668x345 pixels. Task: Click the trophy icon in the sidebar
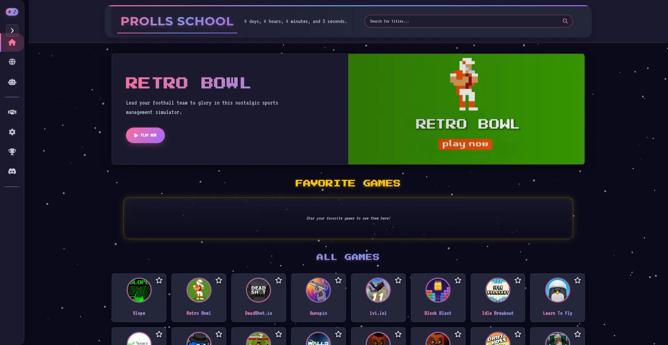[12, 152]
